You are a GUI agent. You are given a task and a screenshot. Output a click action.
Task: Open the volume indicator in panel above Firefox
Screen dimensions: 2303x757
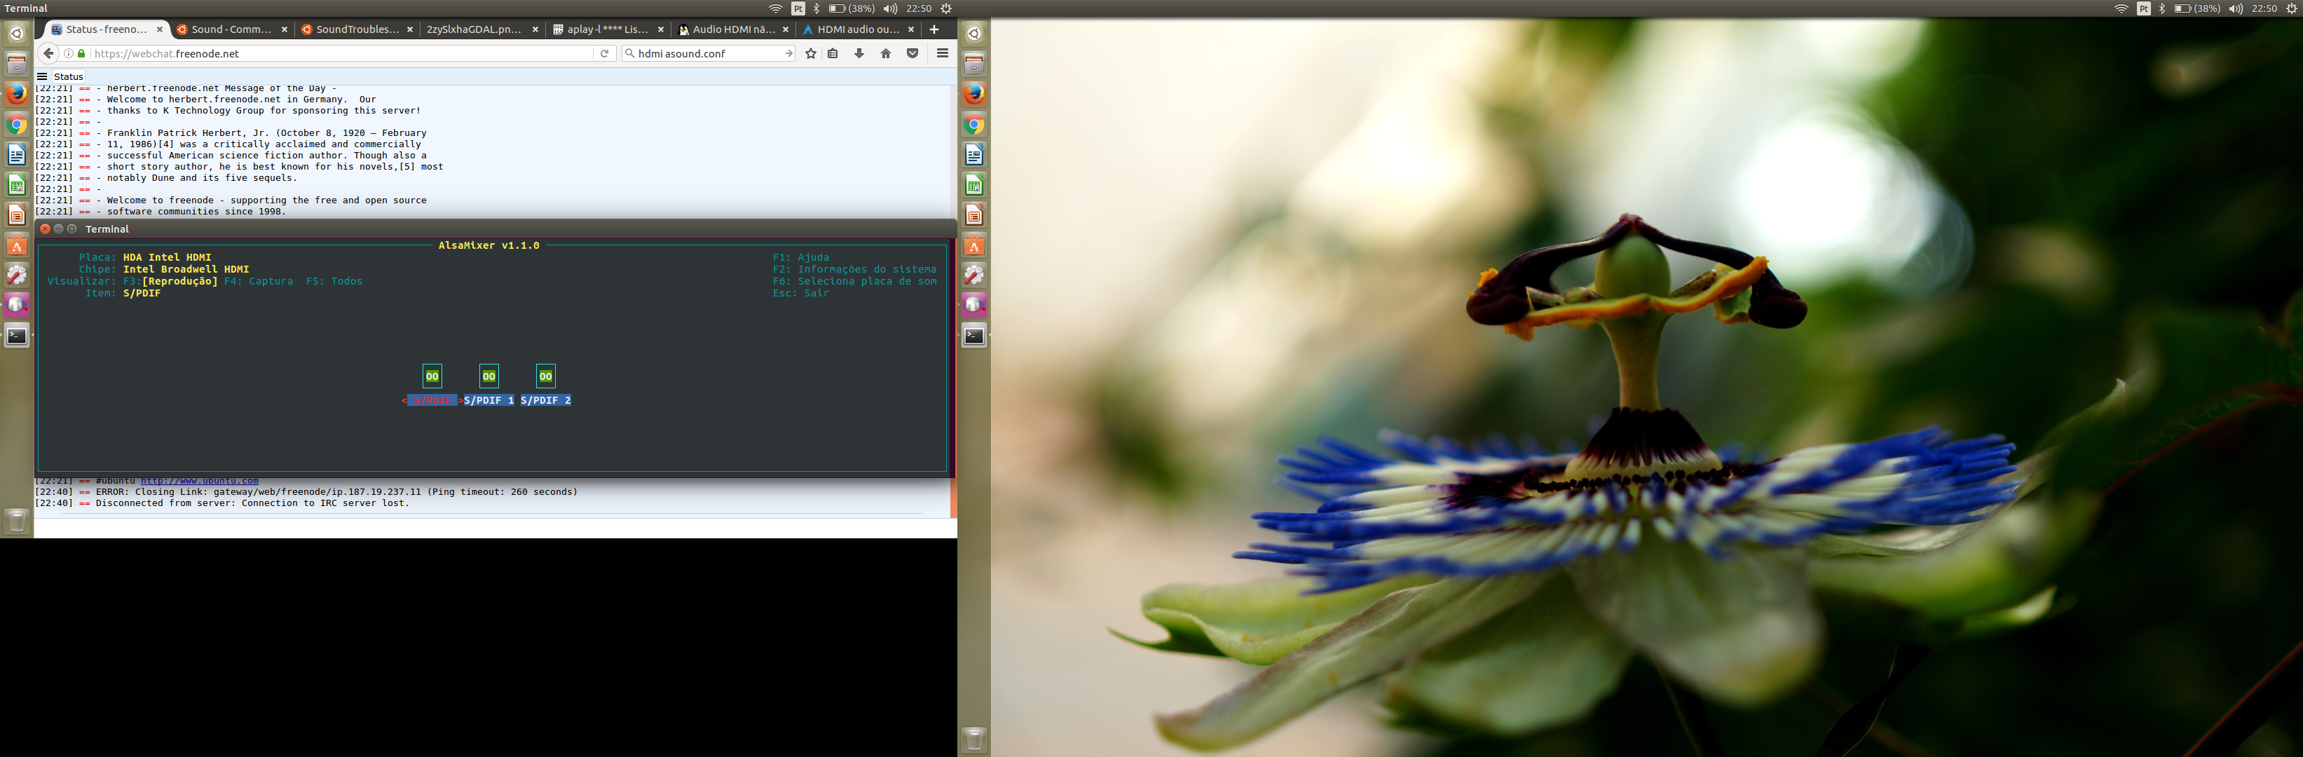(891, 8)
